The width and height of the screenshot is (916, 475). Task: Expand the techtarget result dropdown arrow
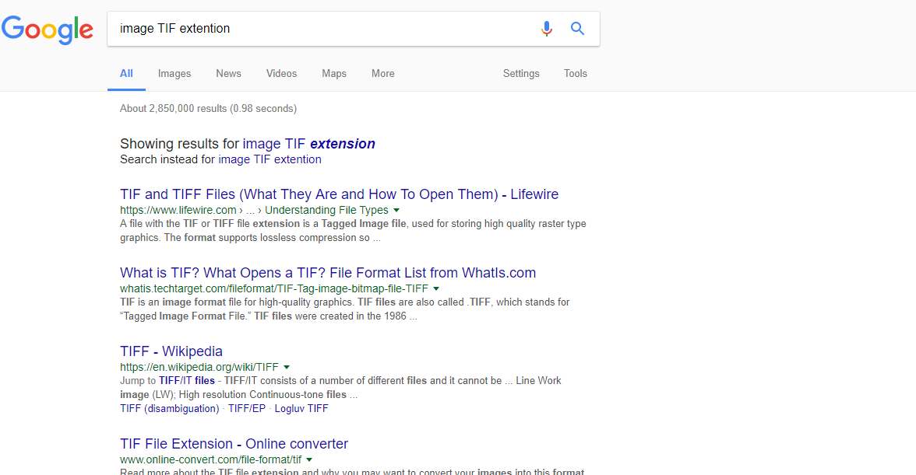coord(436,288)
